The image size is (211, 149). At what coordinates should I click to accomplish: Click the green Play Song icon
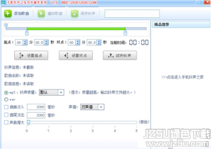[x=41, y=13]
